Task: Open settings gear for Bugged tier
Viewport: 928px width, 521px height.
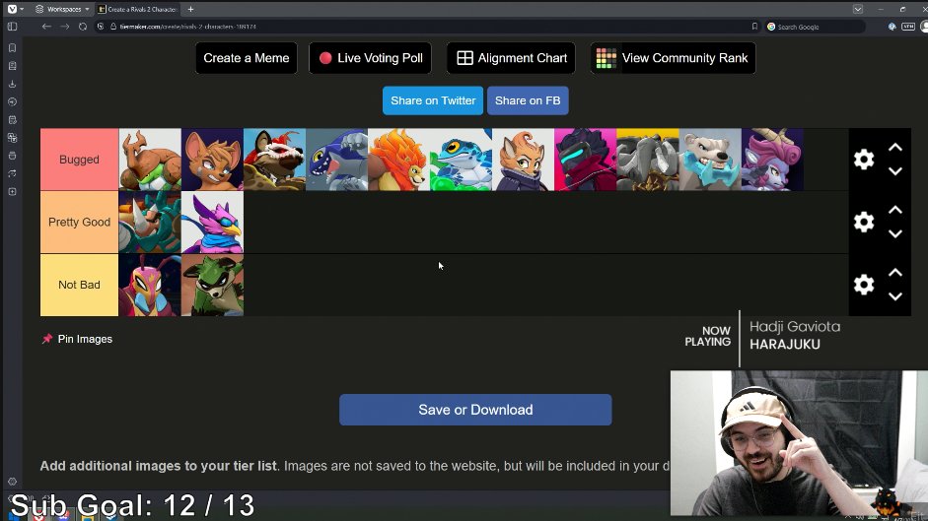Action: coord(864,160)
